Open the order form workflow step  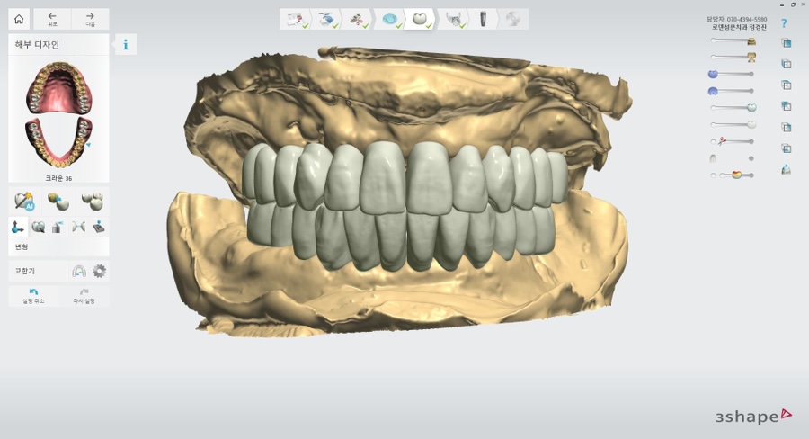296,20
